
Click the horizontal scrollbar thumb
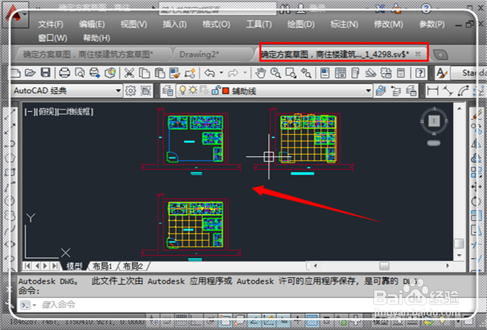coord(384,266)
